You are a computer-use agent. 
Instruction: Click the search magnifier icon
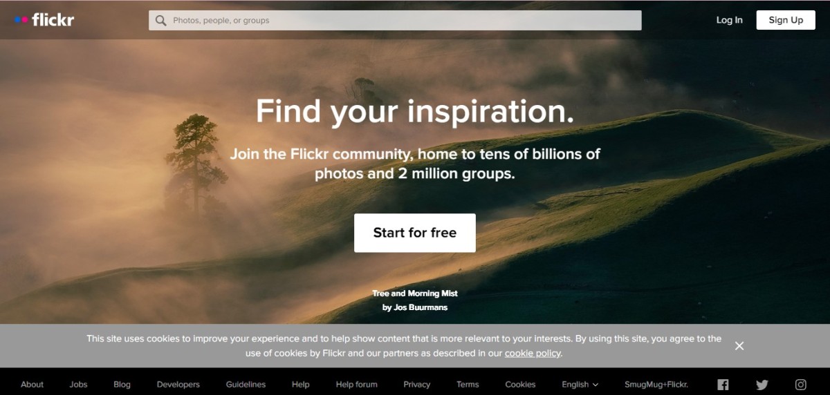tap(161, 21)
